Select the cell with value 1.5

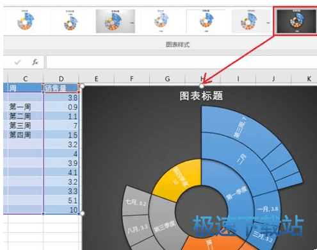pos(61,135)
